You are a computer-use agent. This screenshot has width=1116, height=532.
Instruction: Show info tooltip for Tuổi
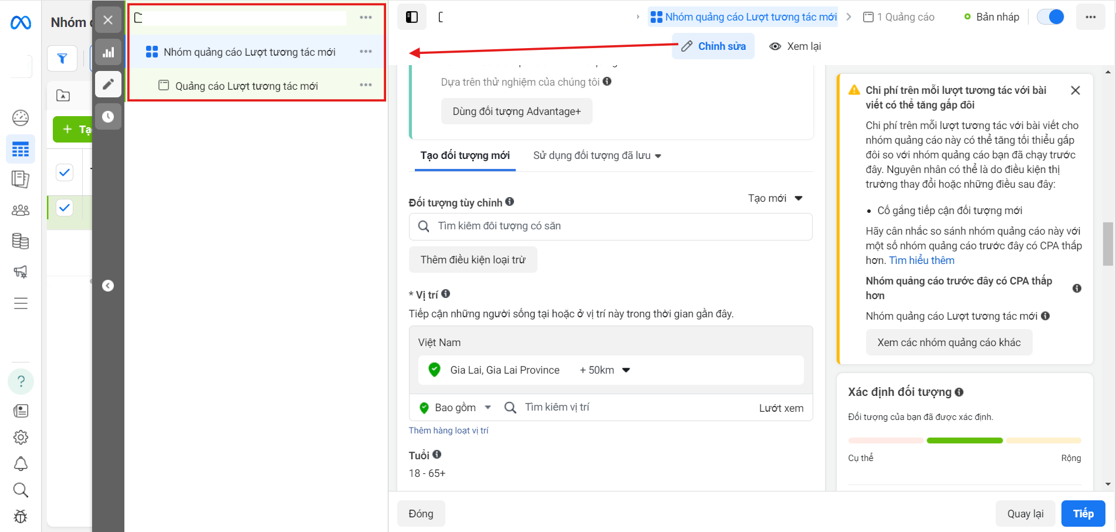437,455
